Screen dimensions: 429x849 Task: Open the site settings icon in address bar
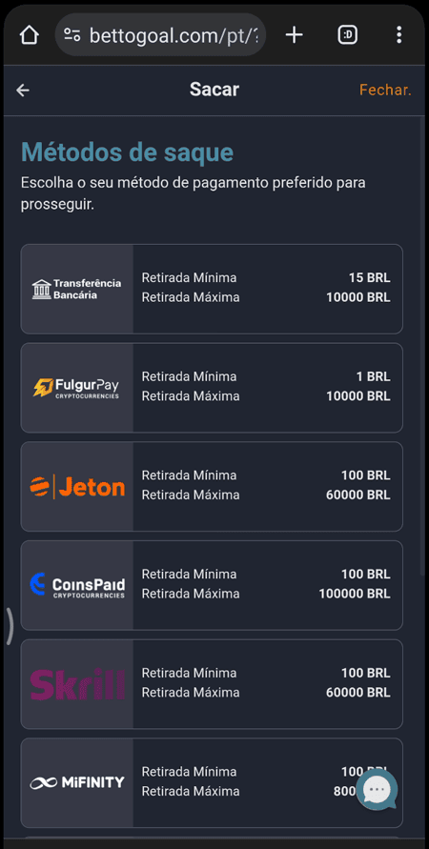pos(72,35)
